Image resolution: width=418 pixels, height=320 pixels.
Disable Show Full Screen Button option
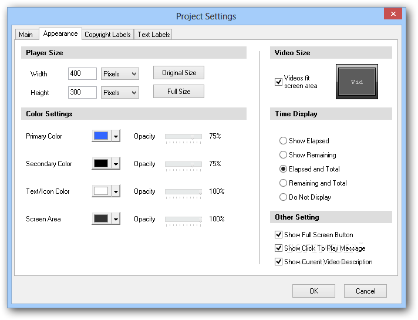279,235
